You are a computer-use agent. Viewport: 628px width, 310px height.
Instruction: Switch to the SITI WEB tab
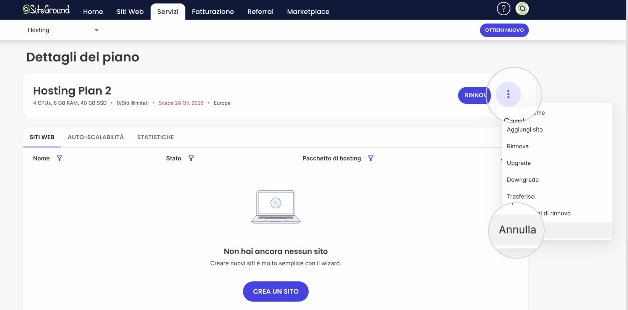click(x=42, y=137)
